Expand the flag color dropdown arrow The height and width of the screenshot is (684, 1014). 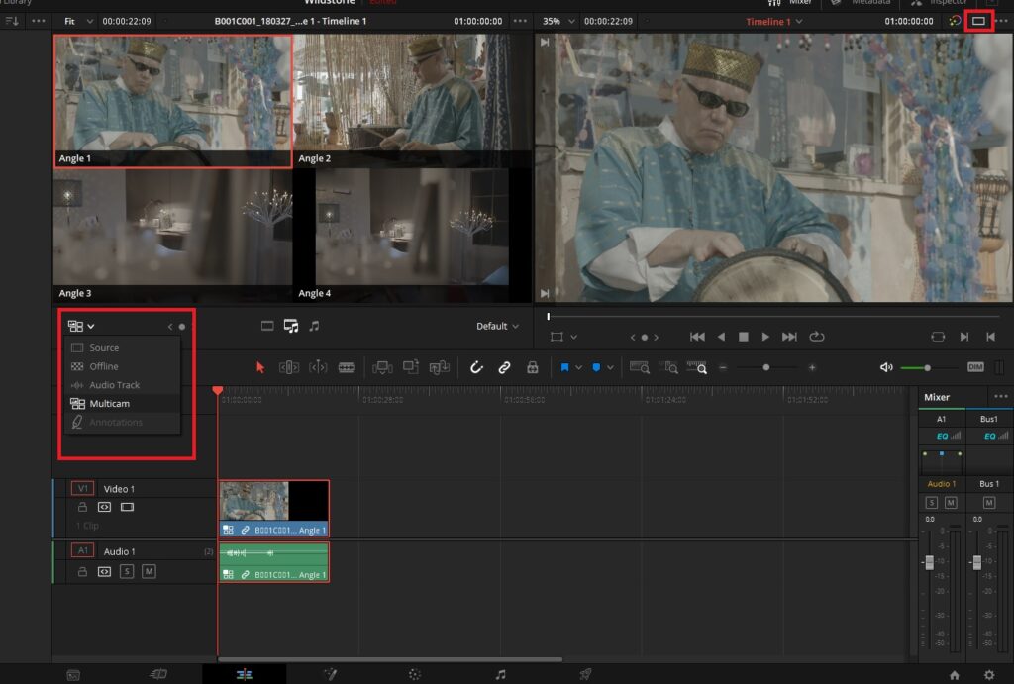(x=578, y=367)
